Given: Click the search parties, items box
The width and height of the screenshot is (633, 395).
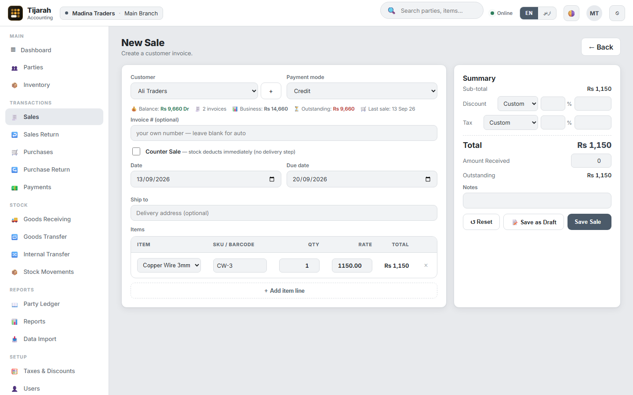Looking at the screenshot, I should (432, 11).
